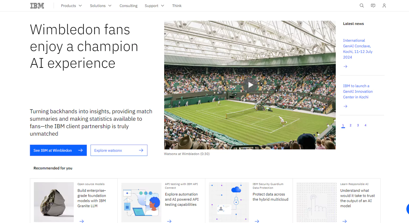Click arrow under GenAI Innovation Center news

pos(346,106)
